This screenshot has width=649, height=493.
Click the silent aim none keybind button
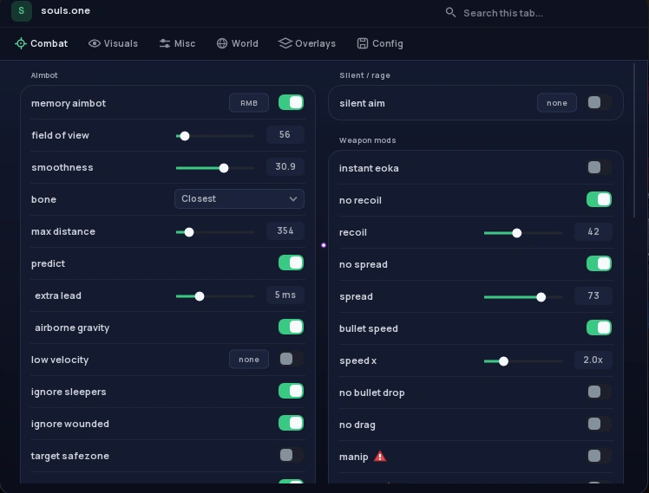(x=557, y=103)
